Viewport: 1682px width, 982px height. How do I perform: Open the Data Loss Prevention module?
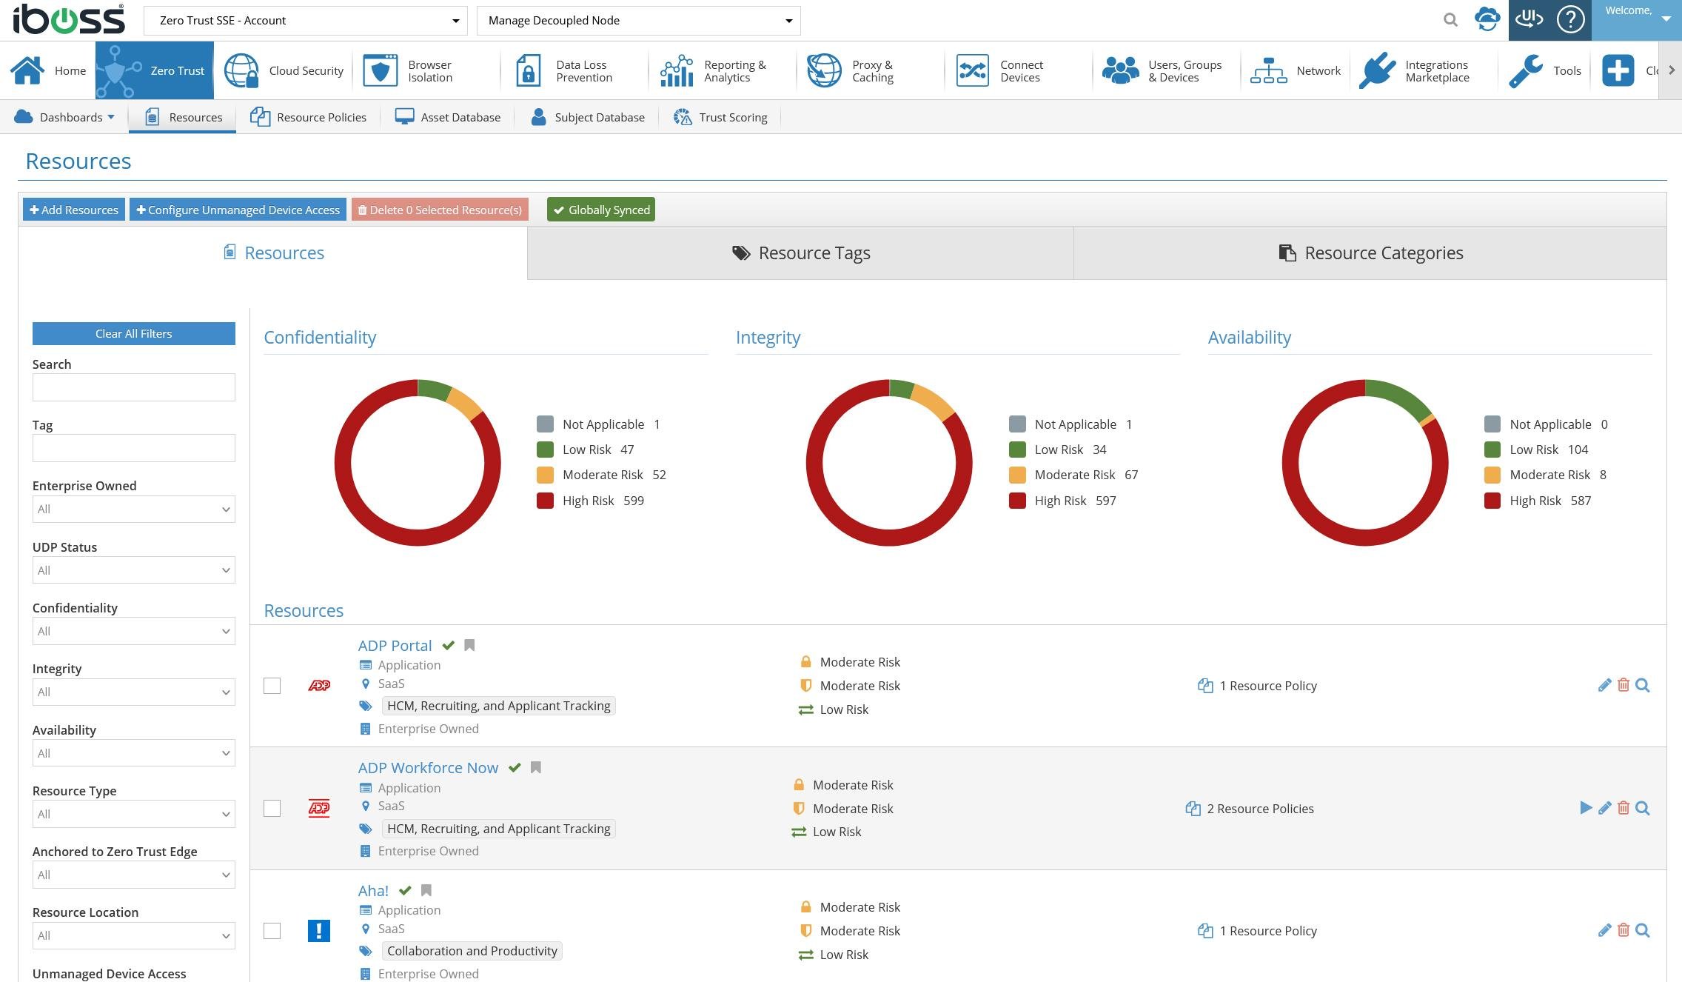point(566,71)
